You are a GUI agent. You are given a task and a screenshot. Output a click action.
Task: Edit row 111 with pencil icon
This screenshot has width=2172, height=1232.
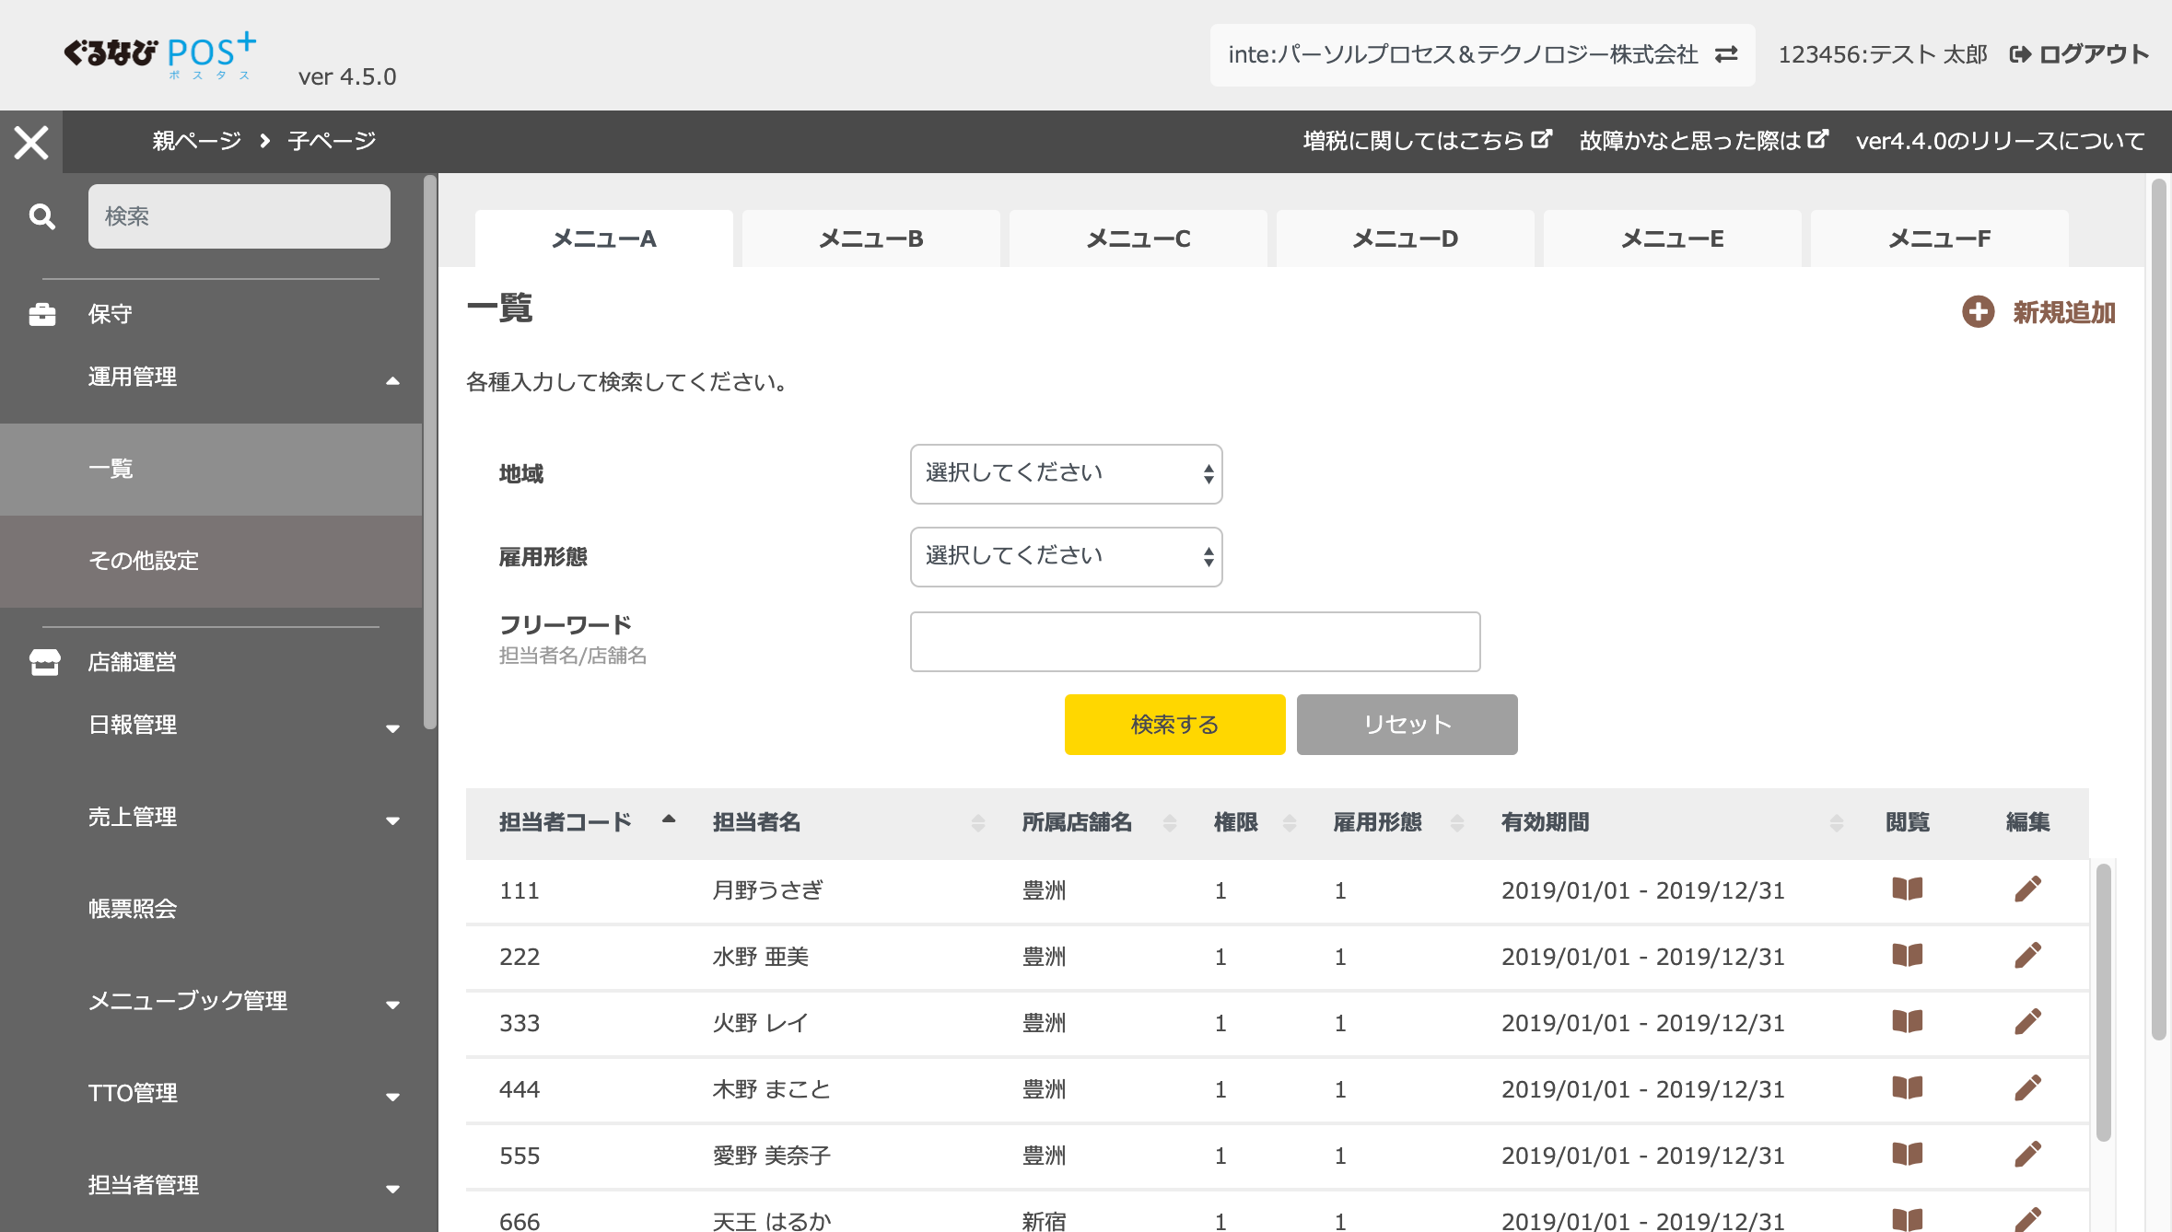click(2027, 889)
